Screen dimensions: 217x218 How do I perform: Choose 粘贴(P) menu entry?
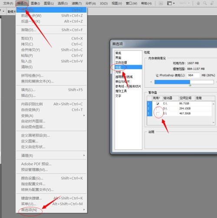pyautogui.click(x=52, y=56)
